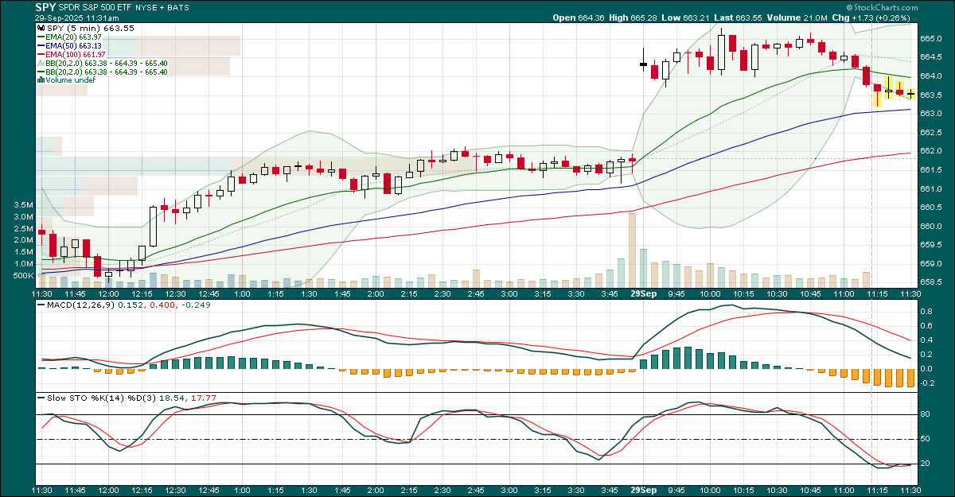Click the green line marker for EMA(20)
This screenshot has height=497, width=955.
click(41, 37)
